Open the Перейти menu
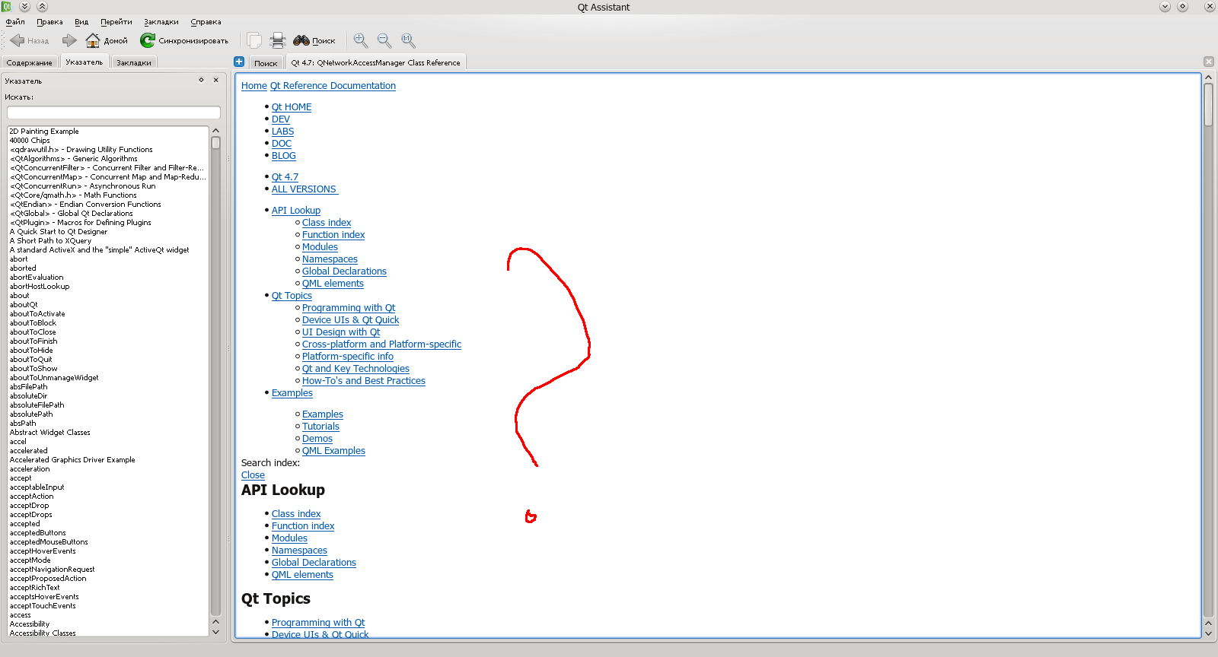Viewport: 1218px width, 657px height. click(x=116, y=22)
